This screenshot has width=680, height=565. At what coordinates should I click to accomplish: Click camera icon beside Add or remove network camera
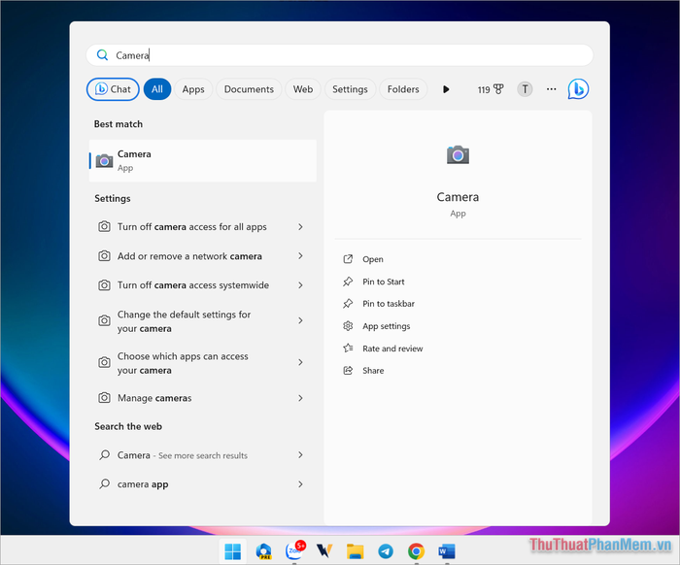click(104, 256)
